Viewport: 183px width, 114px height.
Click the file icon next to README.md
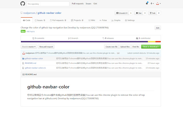[23, 63]
